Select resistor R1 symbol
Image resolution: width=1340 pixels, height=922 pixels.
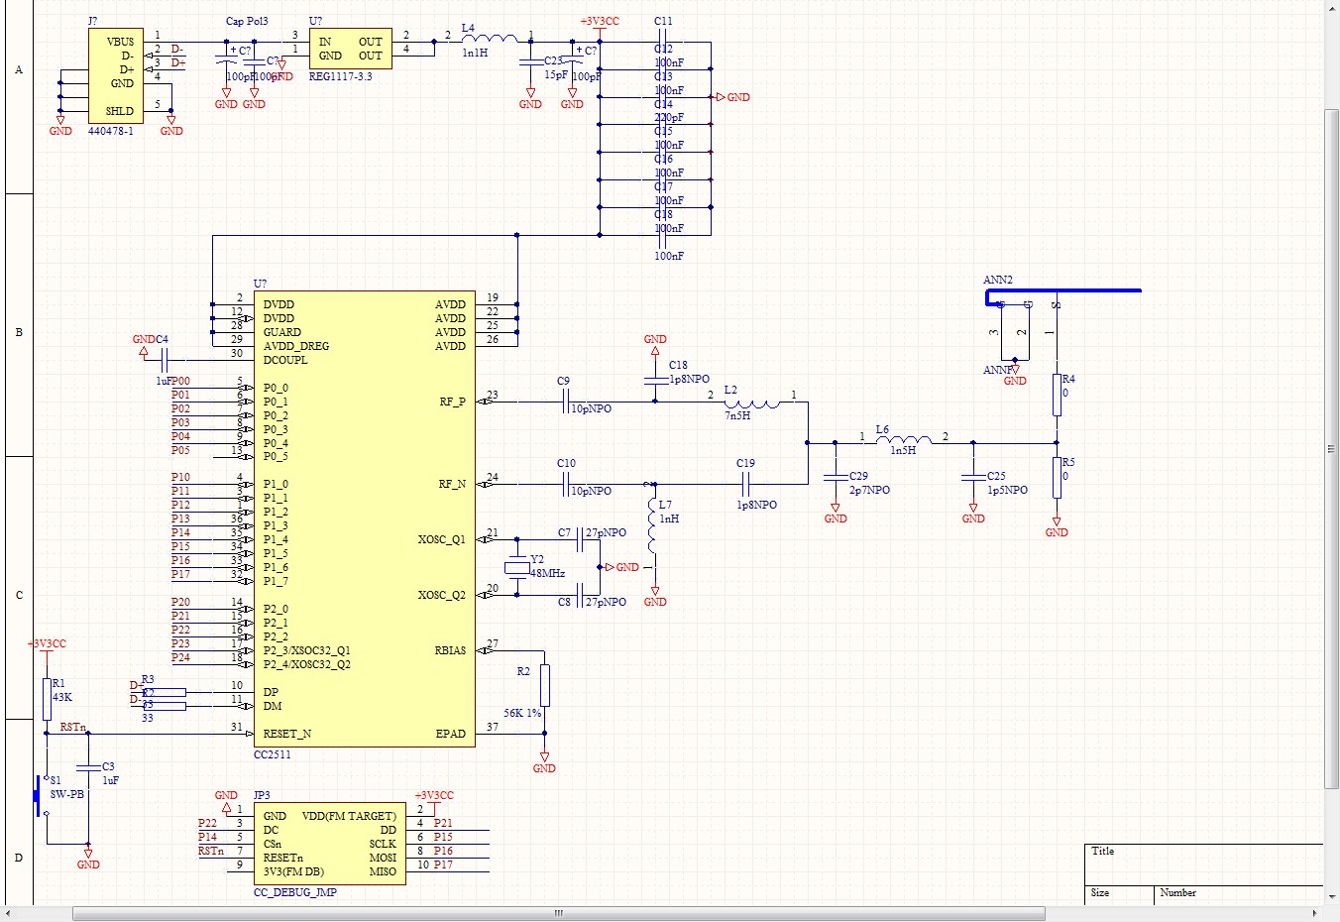[47, 699]
